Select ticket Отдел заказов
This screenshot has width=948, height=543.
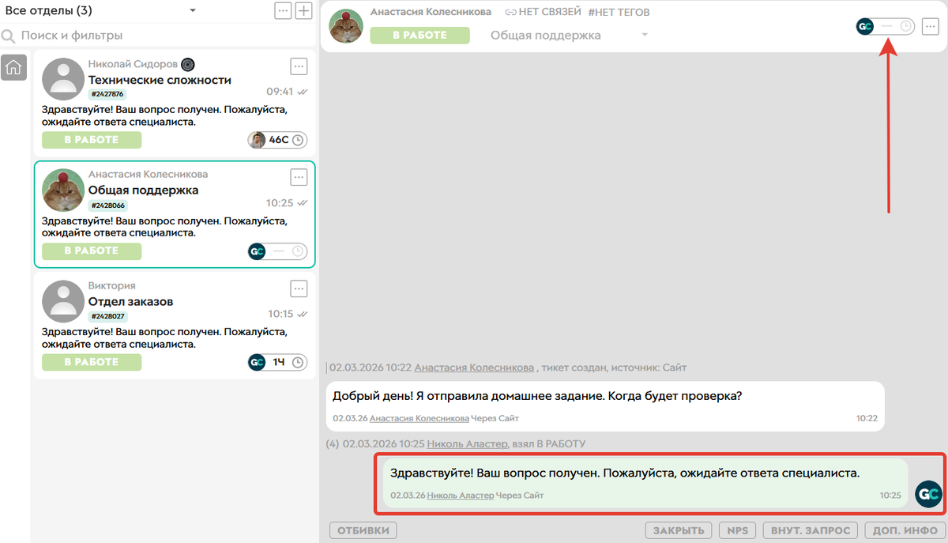(175, 325)
